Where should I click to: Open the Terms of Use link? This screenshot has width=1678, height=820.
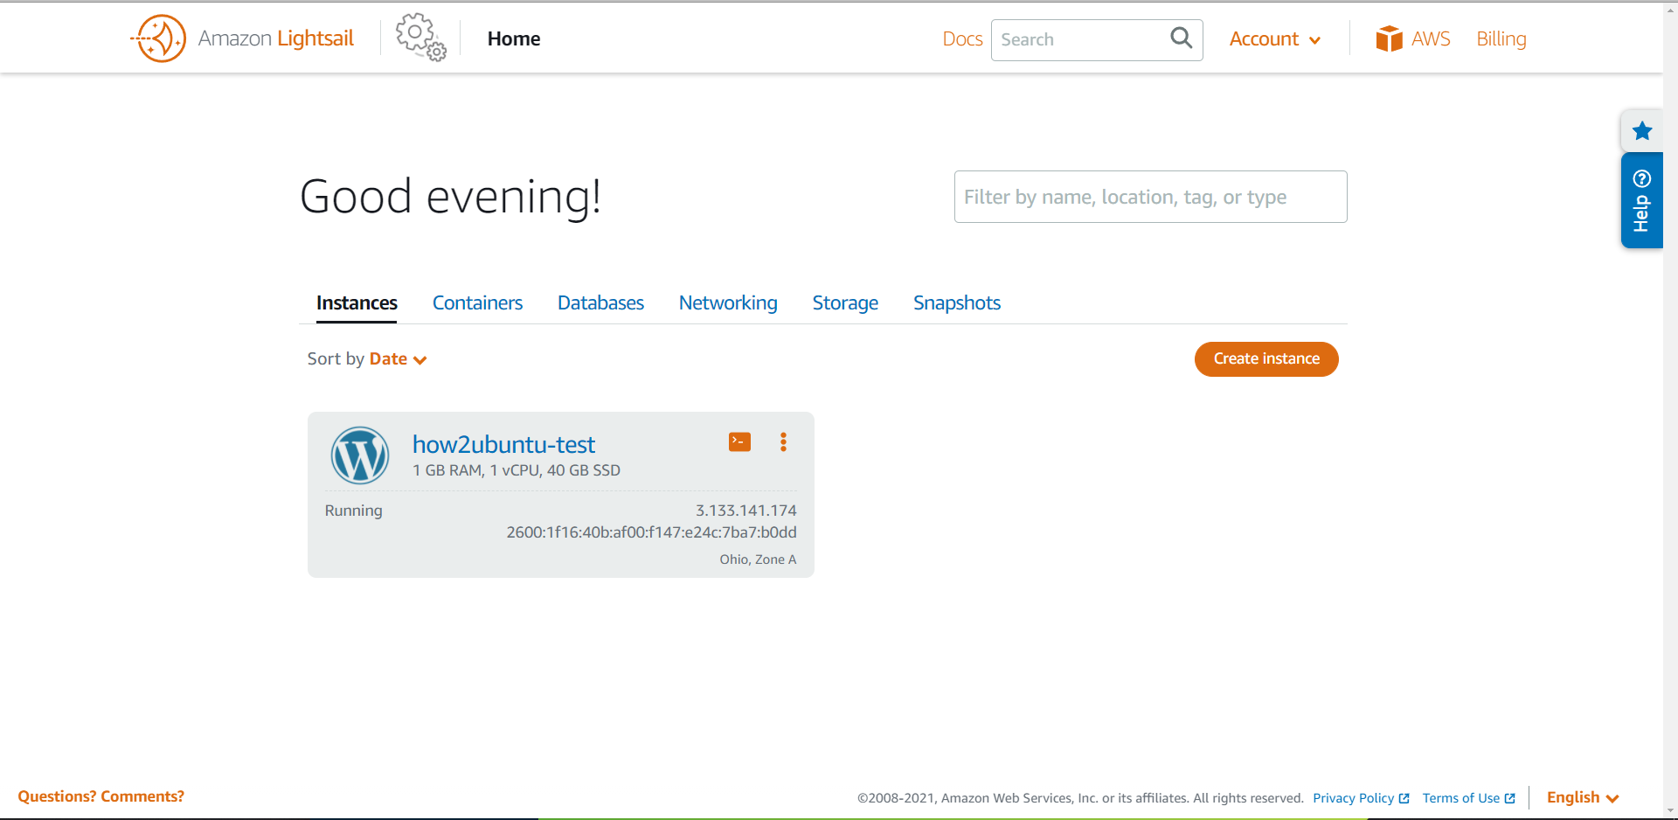pyautogui.click(x=1468, y=798)
